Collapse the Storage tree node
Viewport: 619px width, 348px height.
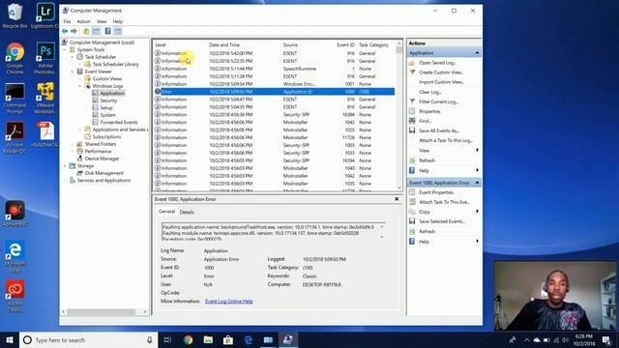pos(65,165)
